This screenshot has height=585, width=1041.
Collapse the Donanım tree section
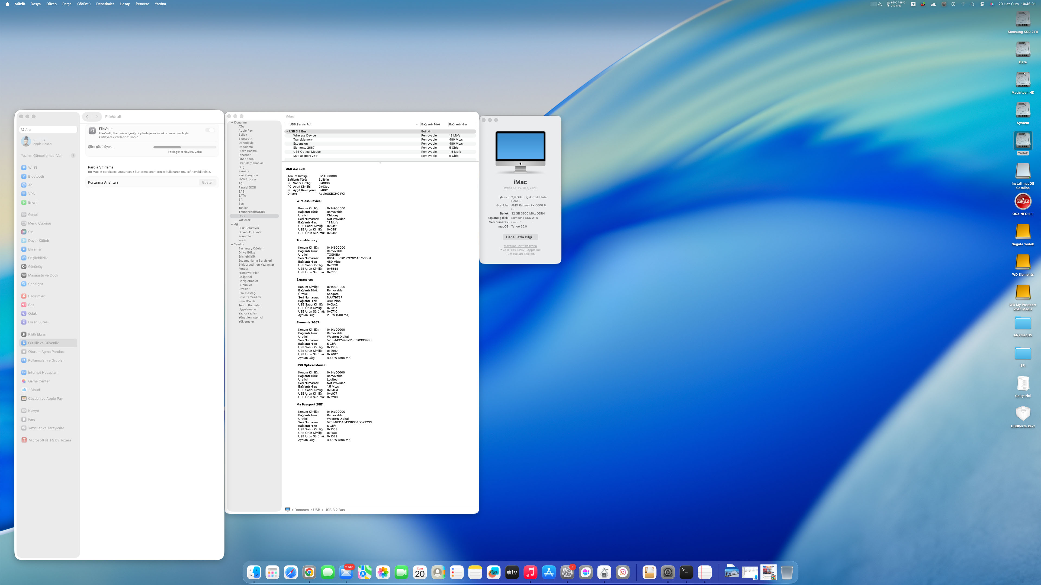pyautogui.click(x=232, y=122)
